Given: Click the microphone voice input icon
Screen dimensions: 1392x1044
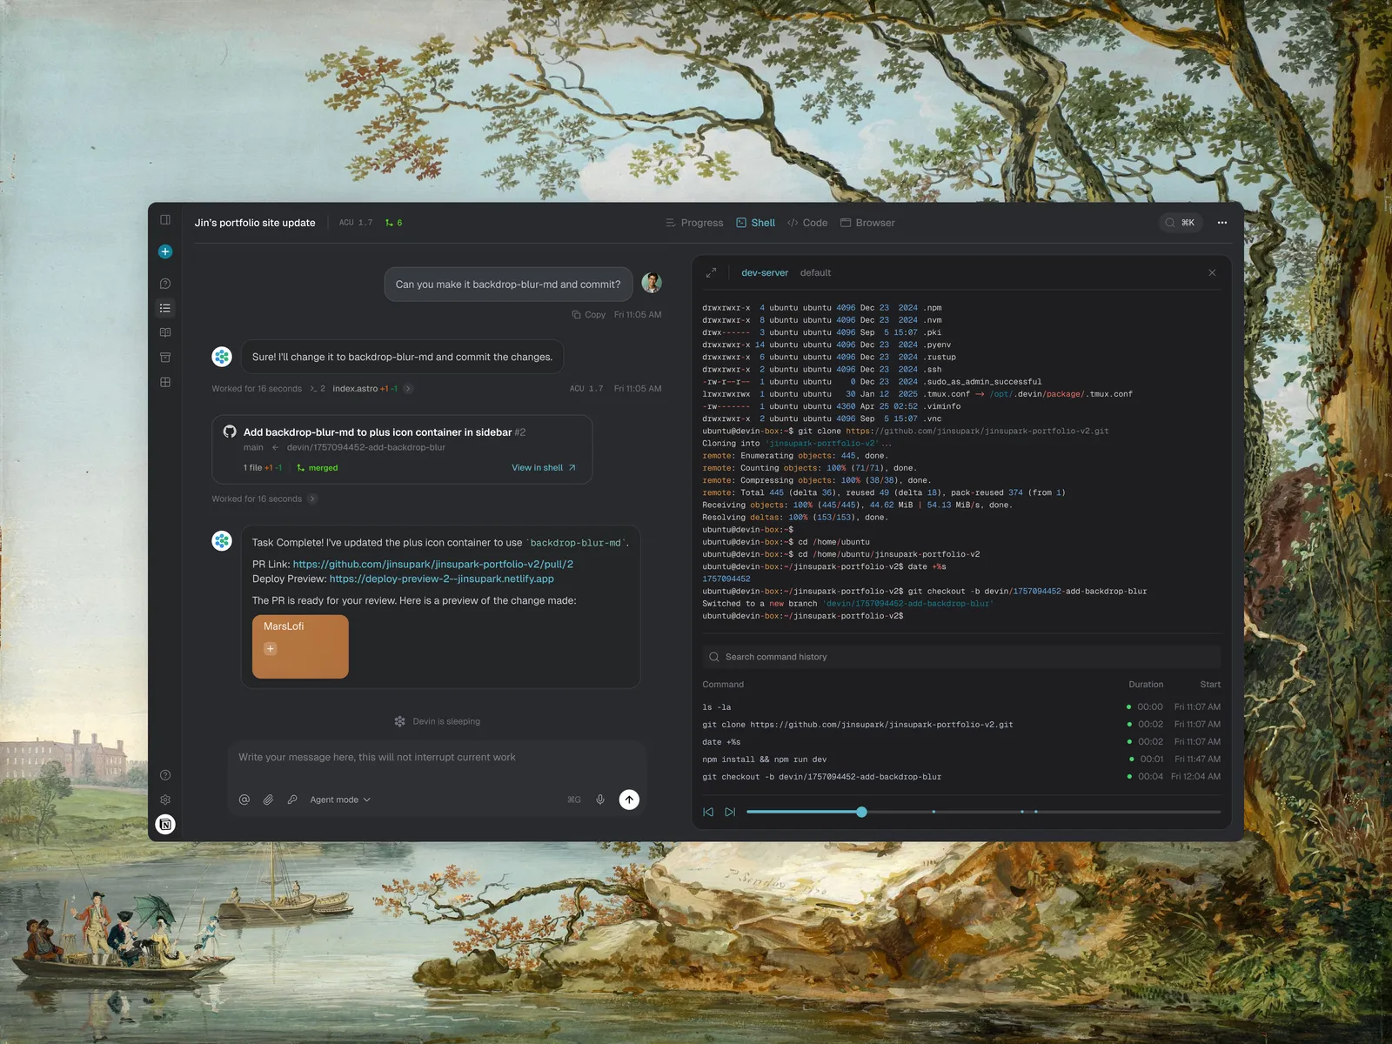Looking at the screenshot, I should (600, 800).
